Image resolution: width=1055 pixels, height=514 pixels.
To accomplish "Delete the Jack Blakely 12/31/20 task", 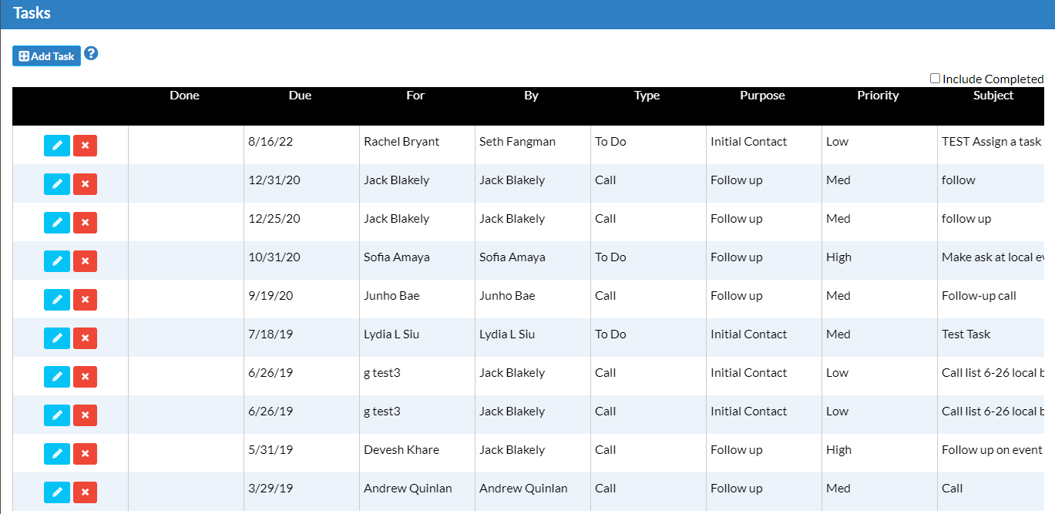I will (85, 184).
